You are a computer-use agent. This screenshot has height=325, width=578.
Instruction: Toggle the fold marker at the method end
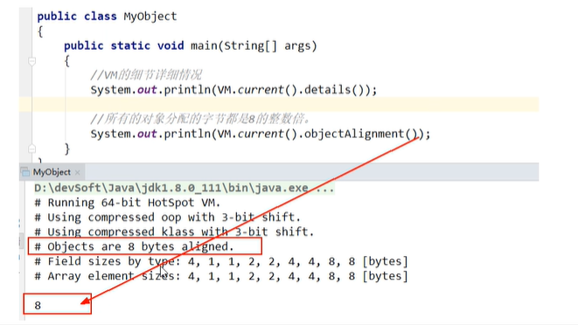tap(32, 149)
